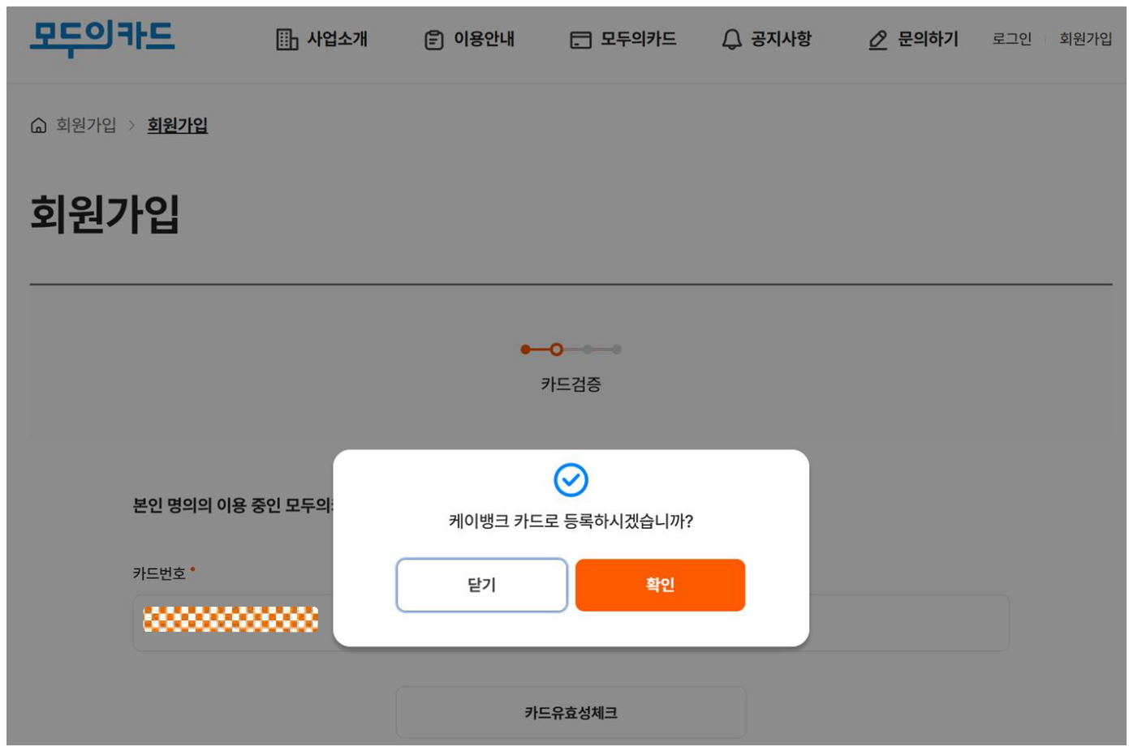Select the highlighted 카드검증 step indicator circle
Viewport: 1129px width, 751px height.
(556, 350)
